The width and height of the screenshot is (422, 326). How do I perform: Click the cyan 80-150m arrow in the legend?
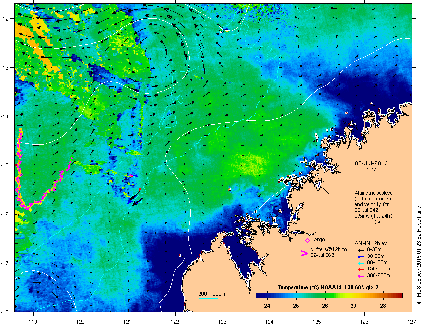361,263
